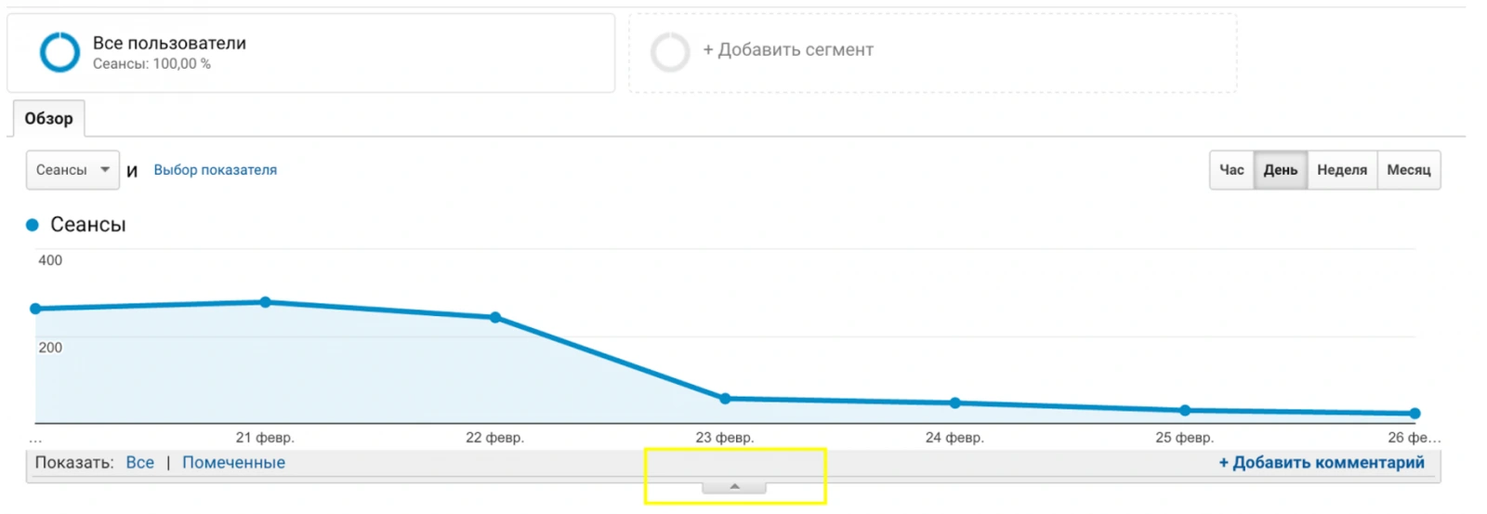Click the grey empty segment circle icon

(669, 52)
